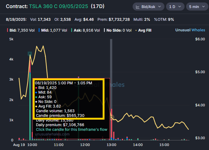209x150 pixels.
Task: Click the '14:00' time axis label
Action: pos(138,145)
